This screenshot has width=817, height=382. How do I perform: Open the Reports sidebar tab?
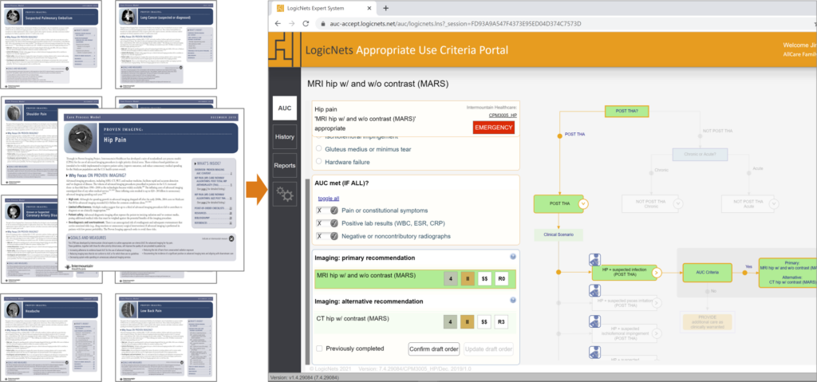pos(284,166)
